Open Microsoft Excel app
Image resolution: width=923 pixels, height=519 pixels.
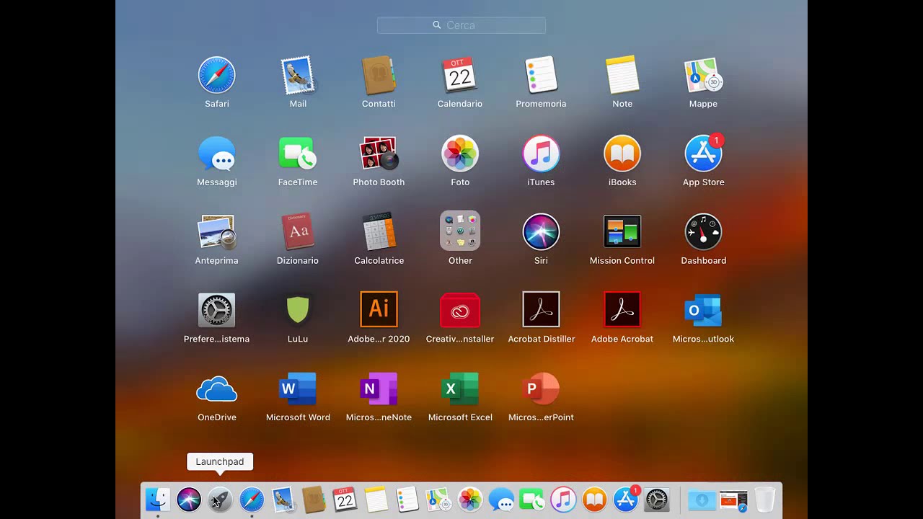[x=460, y=389]
